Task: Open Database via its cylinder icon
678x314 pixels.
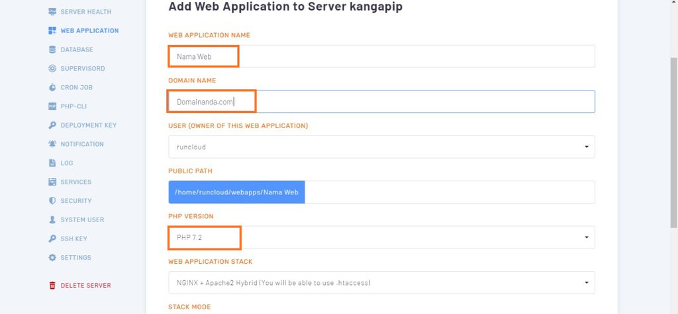Action: click(52, 50)
